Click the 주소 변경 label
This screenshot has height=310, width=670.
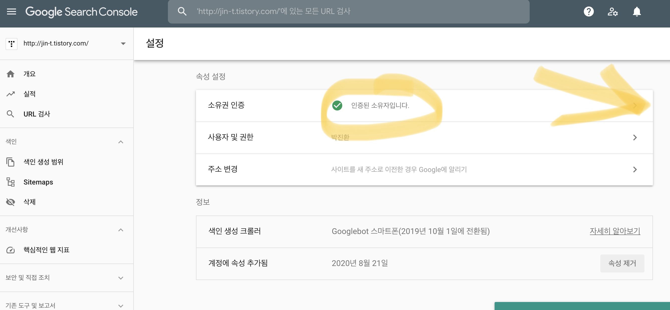click(x=223, y=169)
